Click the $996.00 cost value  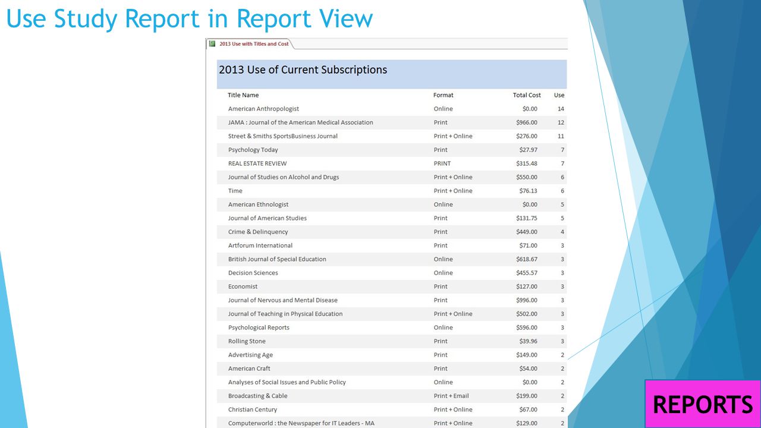[x=527, y=300]
